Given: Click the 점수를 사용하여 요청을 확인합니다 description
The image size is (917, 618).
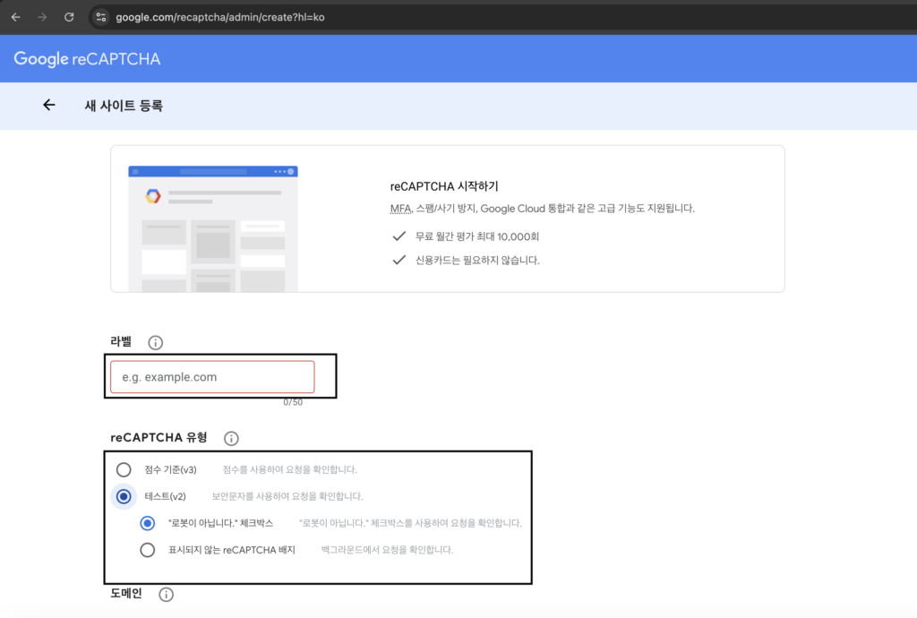Looking at the screenshot, I should tap(289, 469).
